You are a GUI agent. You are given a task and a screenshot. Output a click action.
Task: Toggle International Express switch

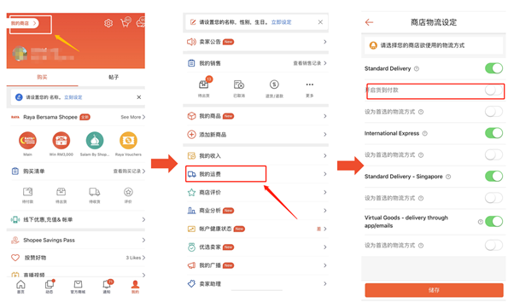click(494, 133)
